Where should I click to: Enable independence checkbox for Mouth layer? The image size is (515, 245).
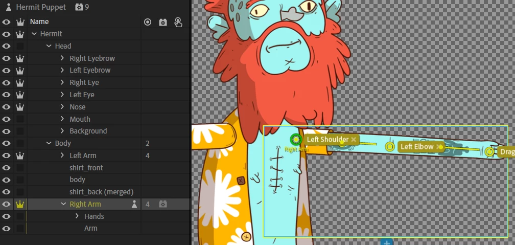(x=20, y=119)
